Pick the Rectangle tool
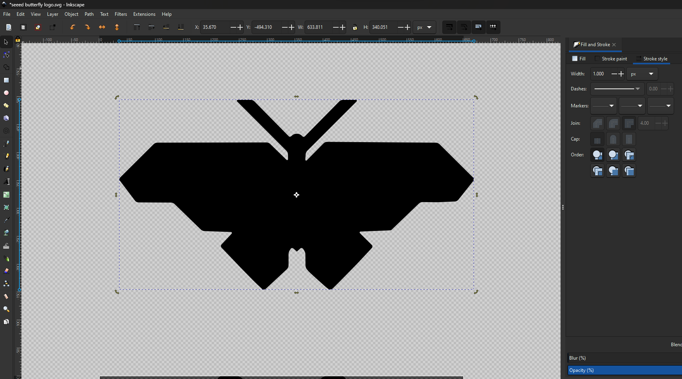Viewport: 682px width, 379px height. [6, 80]
